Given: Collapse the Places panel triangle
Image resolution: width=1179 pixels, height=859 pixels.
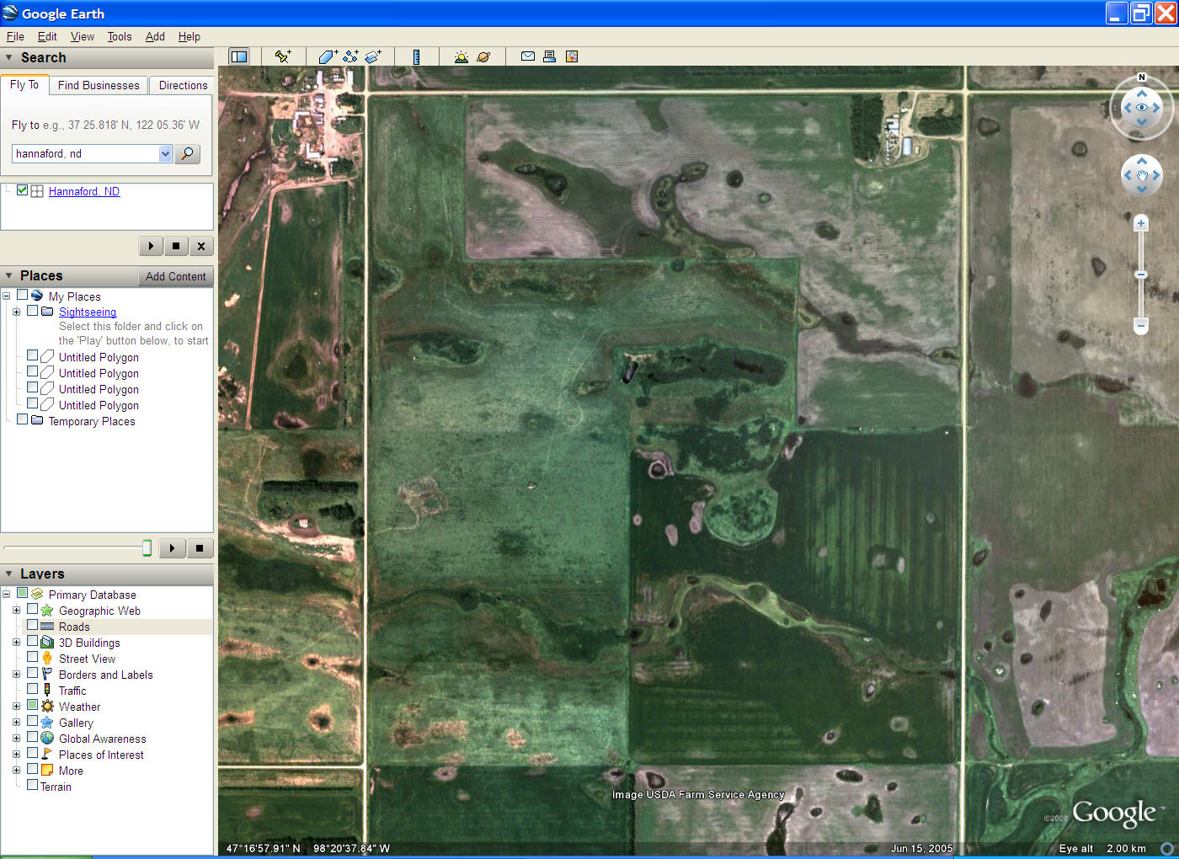Looking at the screenshot, I should coord(9,275).
